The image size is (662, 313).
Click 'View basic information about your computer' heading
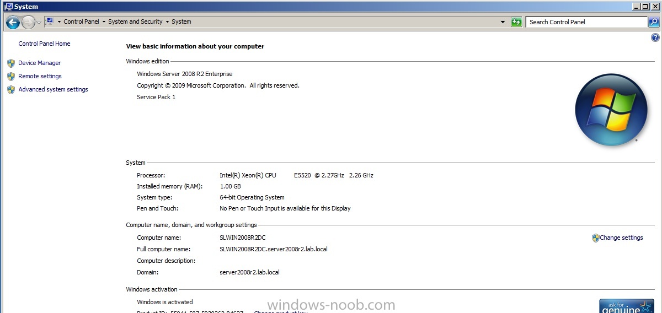[x=195, y=46]
